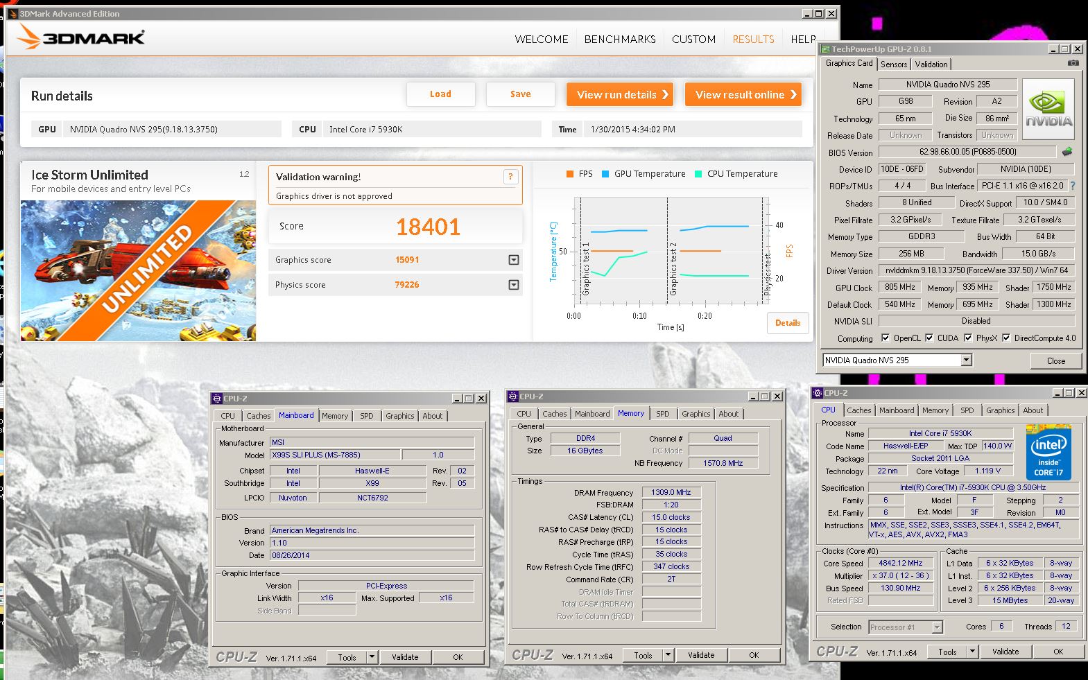
Task: Click the Load button in Run details
Action: click(440, 94)
